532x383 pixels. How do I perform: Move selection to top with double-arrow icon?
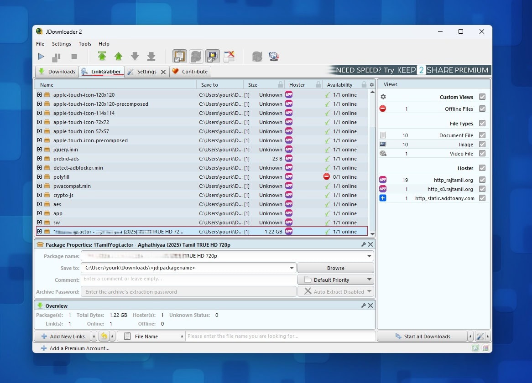tap(102, 56)
